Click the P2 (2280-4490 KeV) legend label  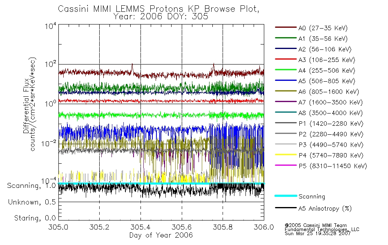(331, 134)
